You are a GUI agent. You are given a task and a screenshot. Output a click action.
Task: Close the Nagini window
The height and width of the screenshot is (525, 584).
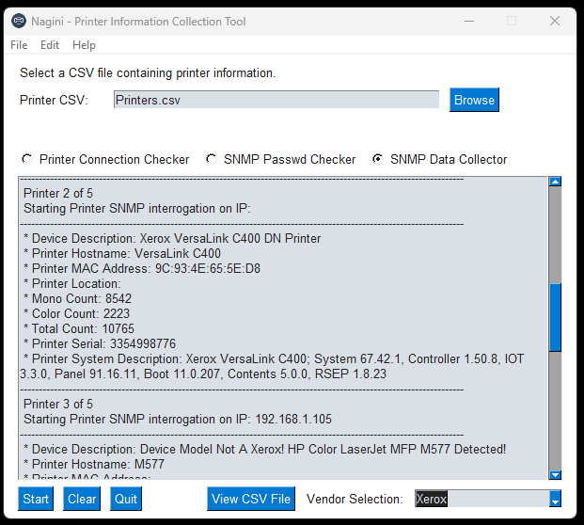click(555, 21)
